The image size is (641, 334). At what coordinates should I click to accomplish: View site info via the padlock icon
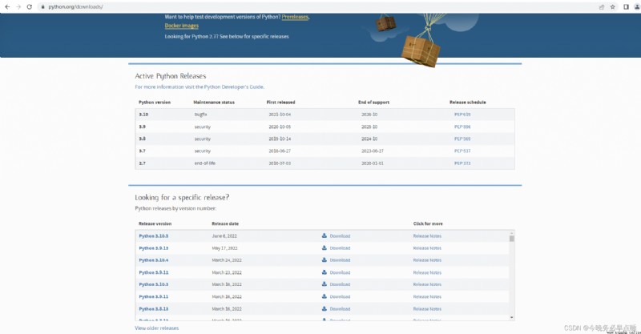pyautogui.click(x=42, y=7)
